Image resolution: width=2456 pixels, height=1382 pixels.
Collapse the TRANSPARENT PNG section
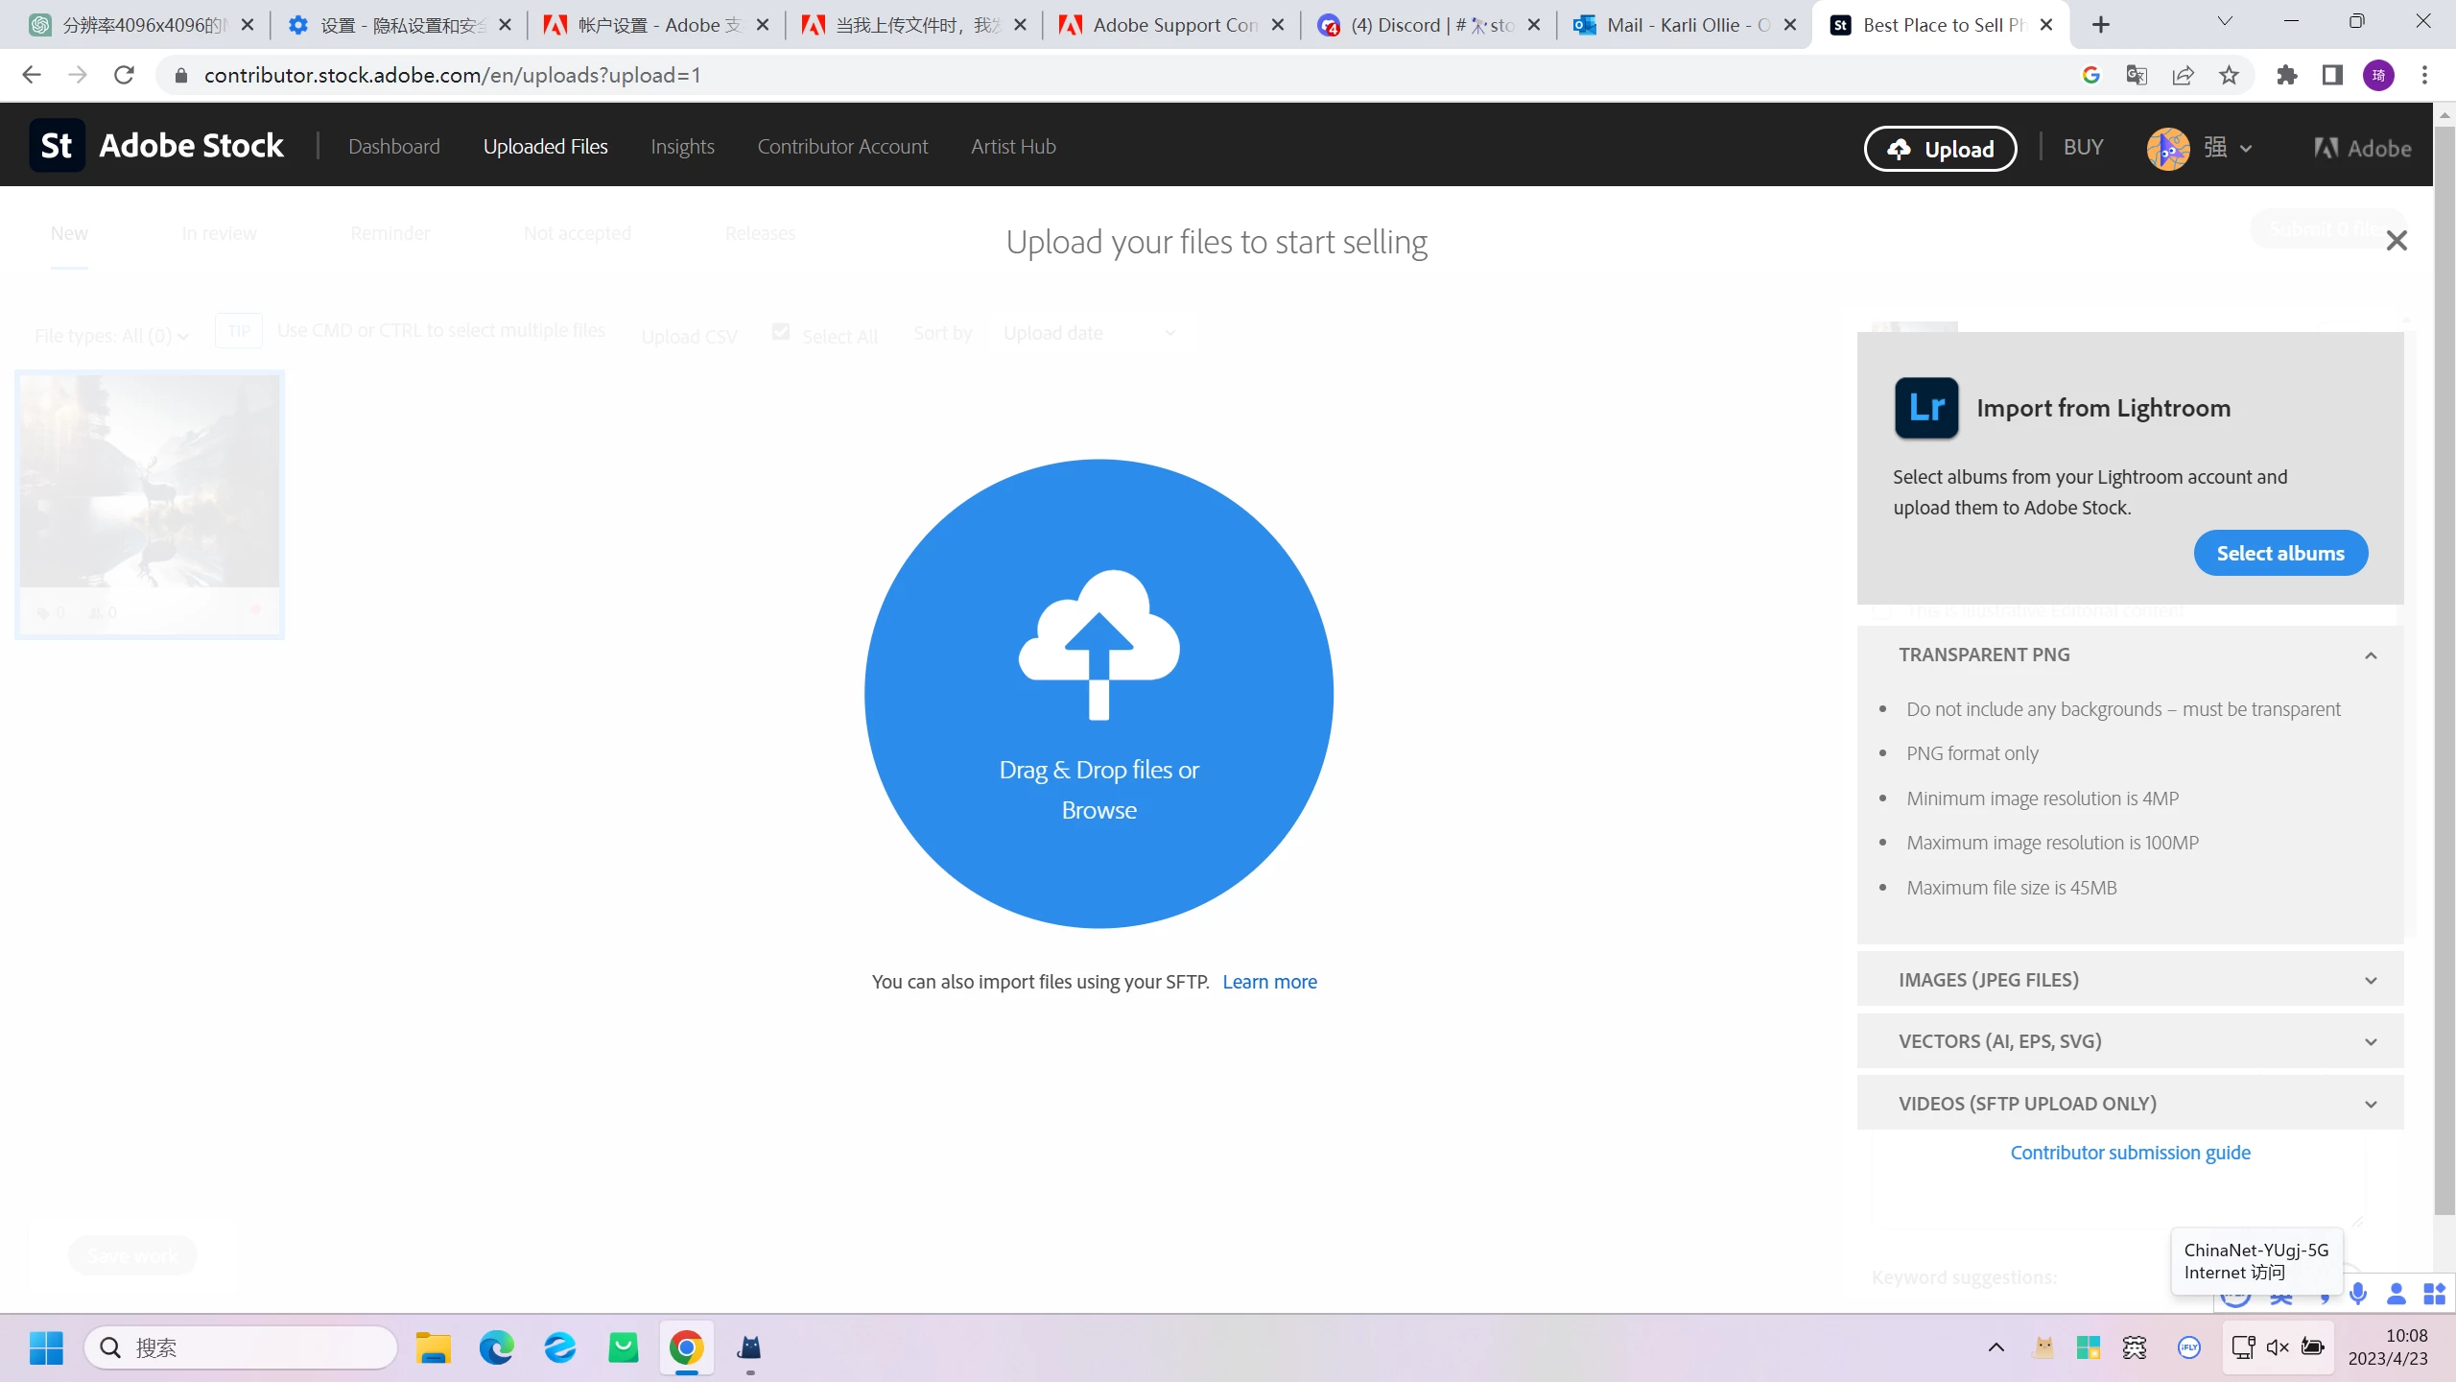[2370, 655]
